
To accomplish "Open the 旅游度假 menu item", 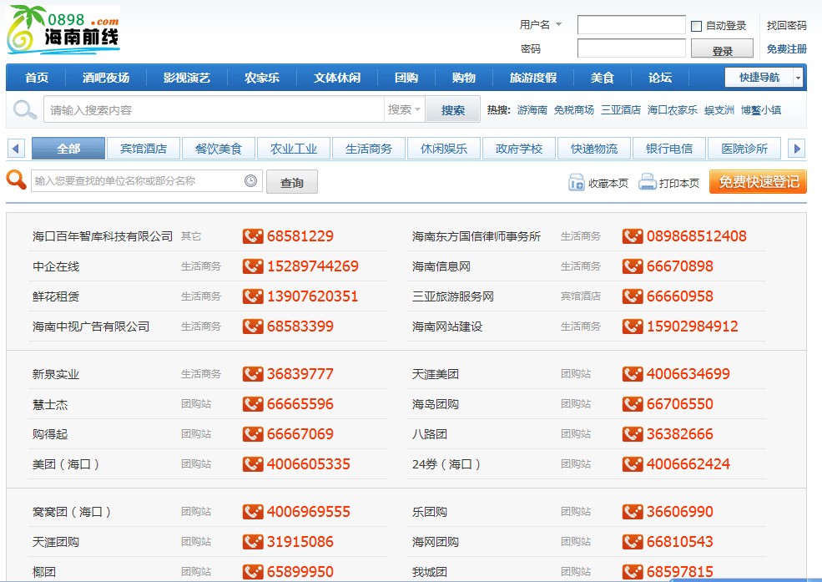I will click(532, 78).
